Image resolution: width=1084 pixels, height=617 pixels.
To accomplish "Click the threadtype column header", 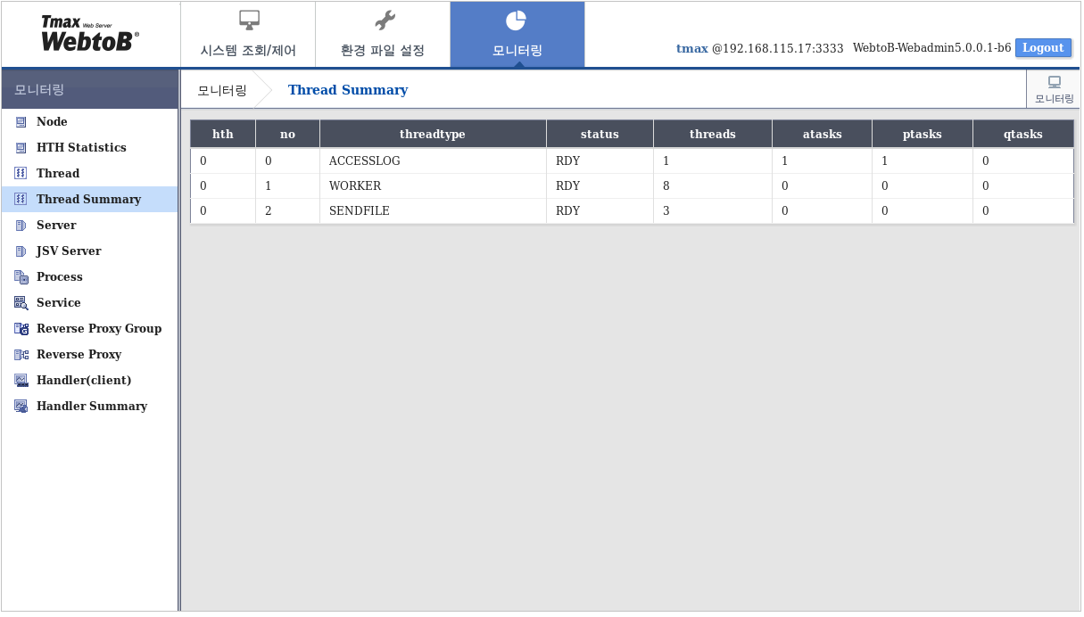I will [433, 134].
